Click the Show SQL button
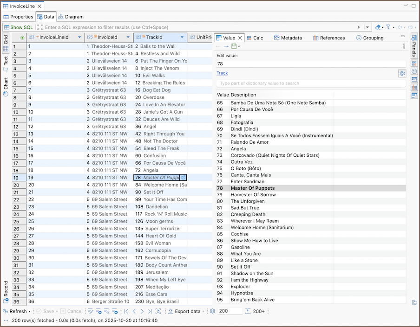Viewport: 420px width, 327px height. point(19,27)
